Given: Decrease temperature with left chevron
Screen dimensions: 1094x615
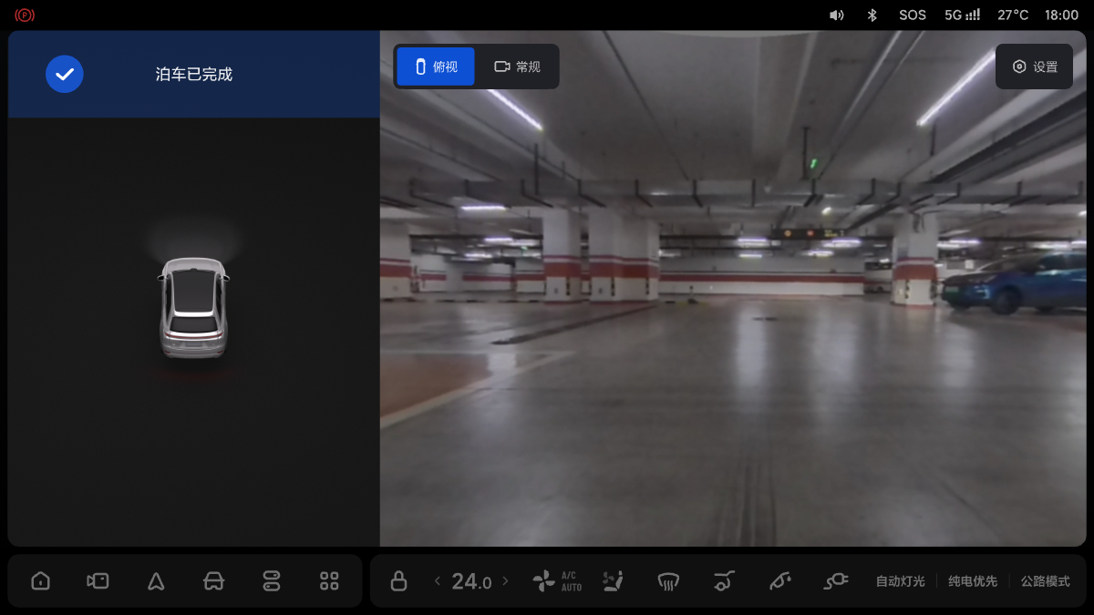Looking at the screenshot, I should [438, 580].
